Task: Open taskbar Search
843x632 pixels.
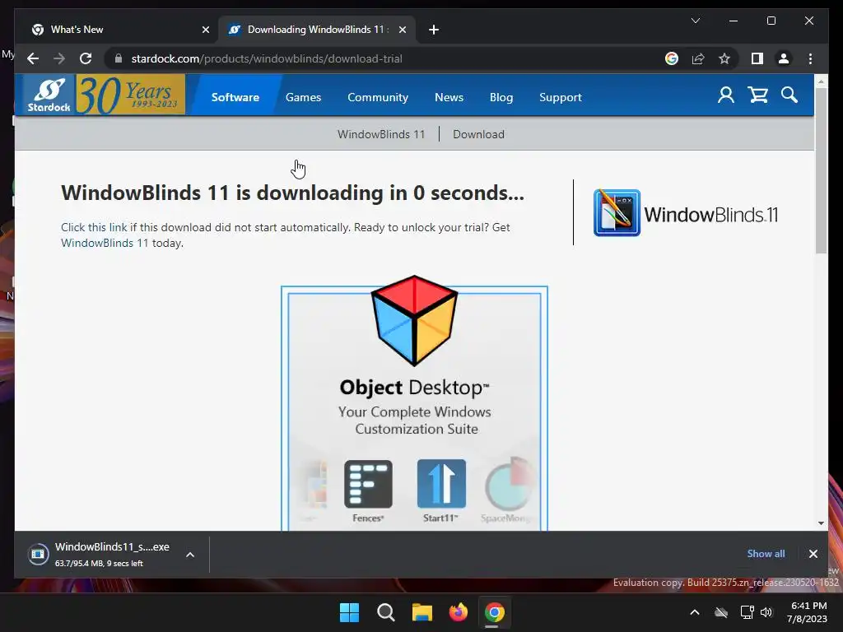Action: point(385,612)
